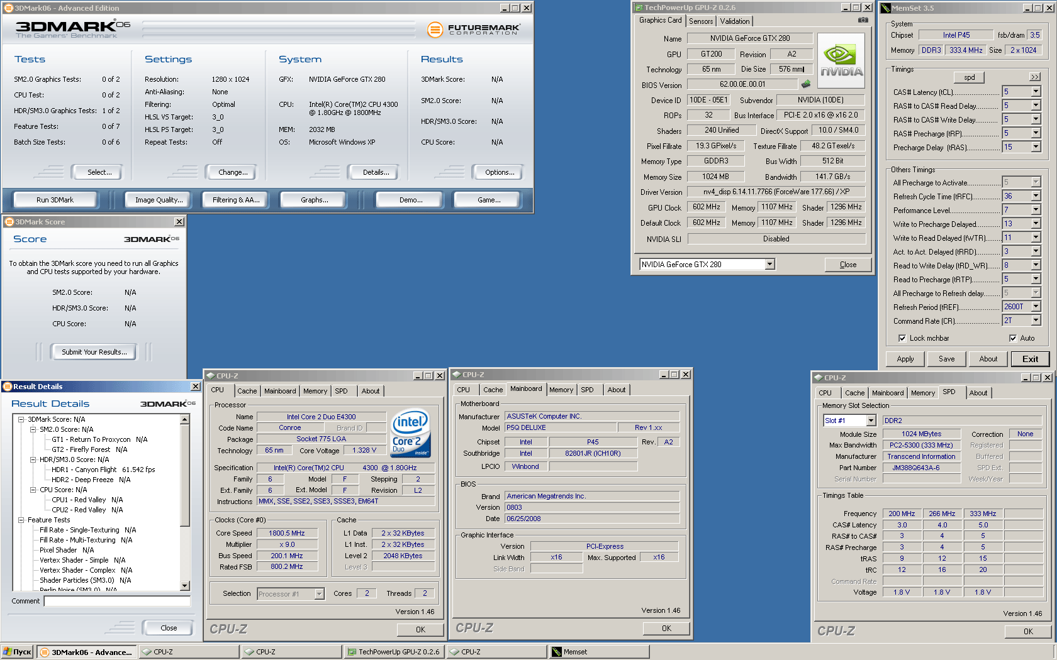Image resolution: width=1057 pixels, height=660 pixels.
Task: Click the Comment input field
Action: coord(117,601)
